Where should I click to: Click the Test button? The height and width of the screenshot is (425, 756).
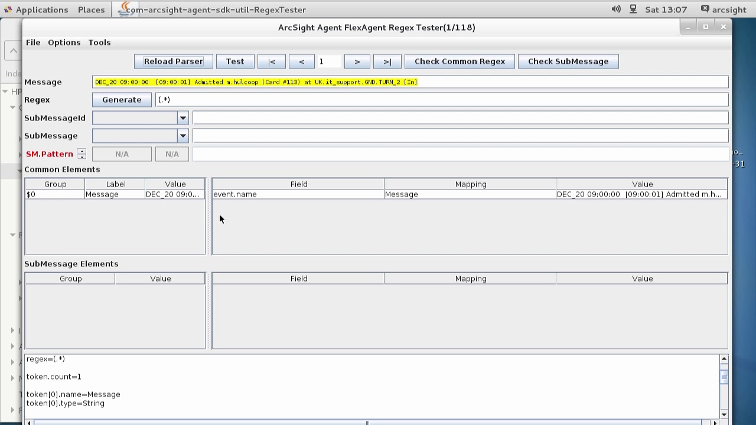[234, 61]
